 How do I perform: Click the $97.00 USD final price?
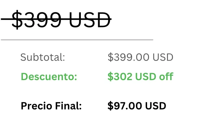137,106
